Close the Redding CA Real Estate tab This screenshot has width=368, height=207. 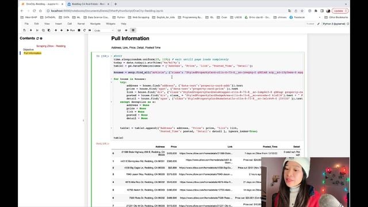(x=108, y=4)
